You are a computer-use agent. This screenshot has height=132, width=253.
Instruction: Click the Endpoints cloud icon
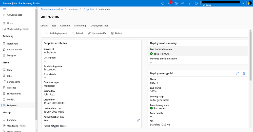point(4,105)
